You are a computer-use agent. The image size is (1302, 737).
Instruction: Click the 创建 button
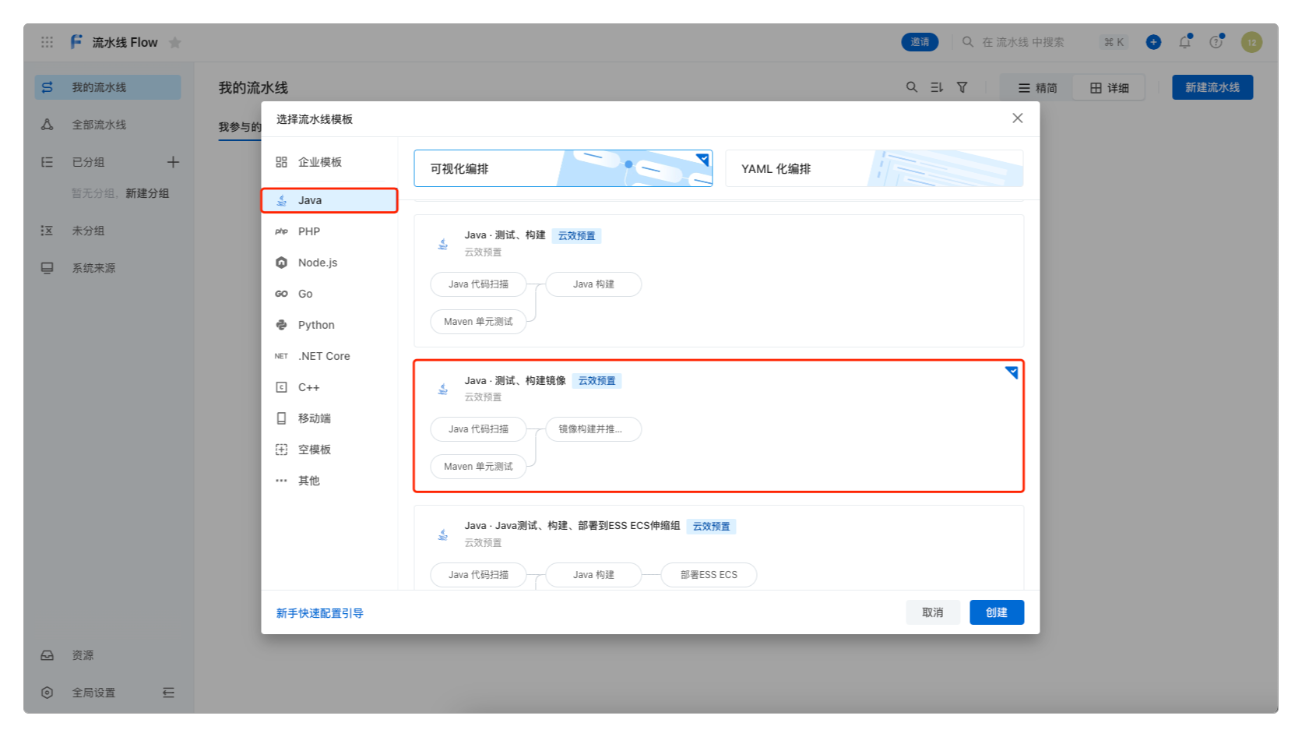(x=997, y=612)
